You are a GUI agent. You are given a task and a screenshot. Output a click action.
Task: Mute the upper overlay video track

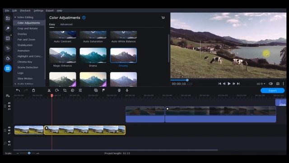[9, 106]
